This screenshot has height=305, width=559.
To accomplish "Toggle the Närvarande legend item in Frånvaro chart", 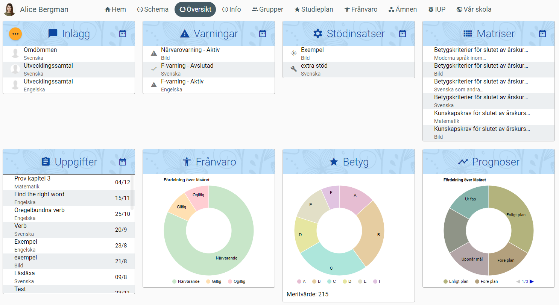I will pos(186,281).
